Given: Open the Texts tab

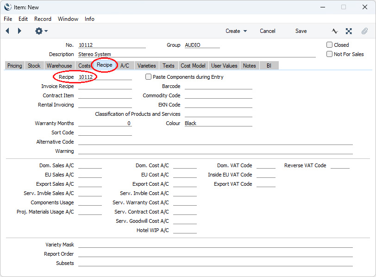Looking at the screenshot, I should tap(169, 66).
